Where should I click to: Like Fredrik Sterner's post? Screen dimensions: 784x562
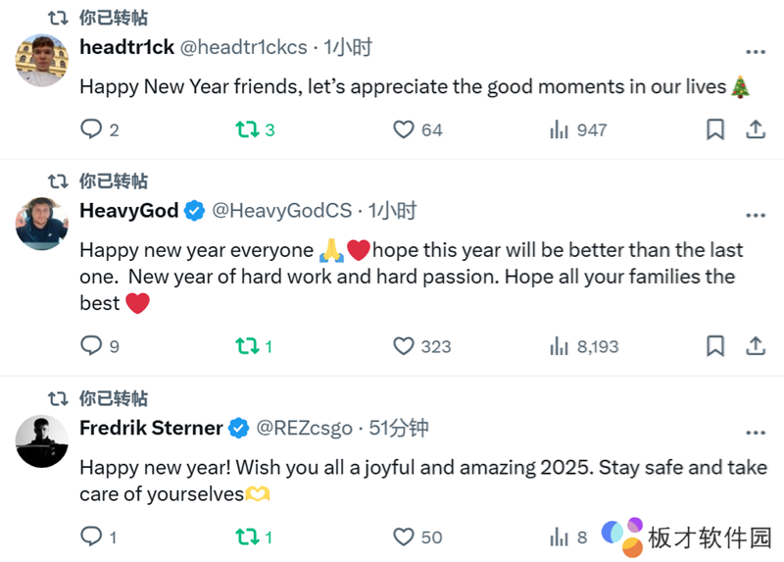(x=404, y=536)
